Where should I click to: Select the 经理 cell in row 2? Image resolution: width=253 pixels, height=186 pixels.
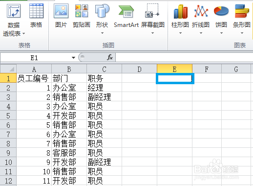[x=105, y=88]
